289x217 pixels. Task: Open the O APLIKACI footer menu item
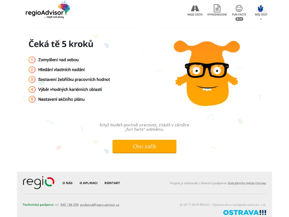click(x=88, y=183)
